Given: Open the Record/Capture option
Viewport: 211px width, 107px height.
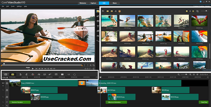Looking at the screenshot, I should click(33, 74).
